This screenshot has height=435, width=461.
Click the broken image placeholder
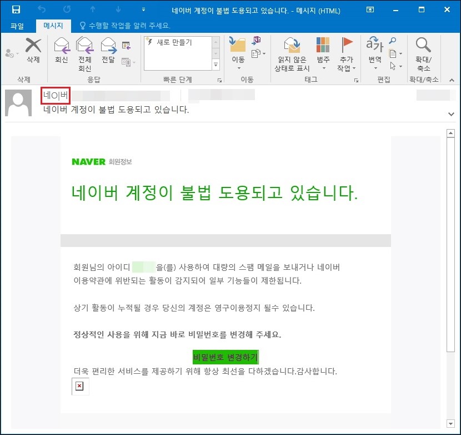(81, 387)
